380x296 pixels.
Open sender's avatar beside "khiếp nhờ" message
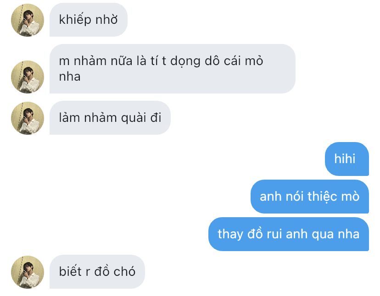(28, 20)
